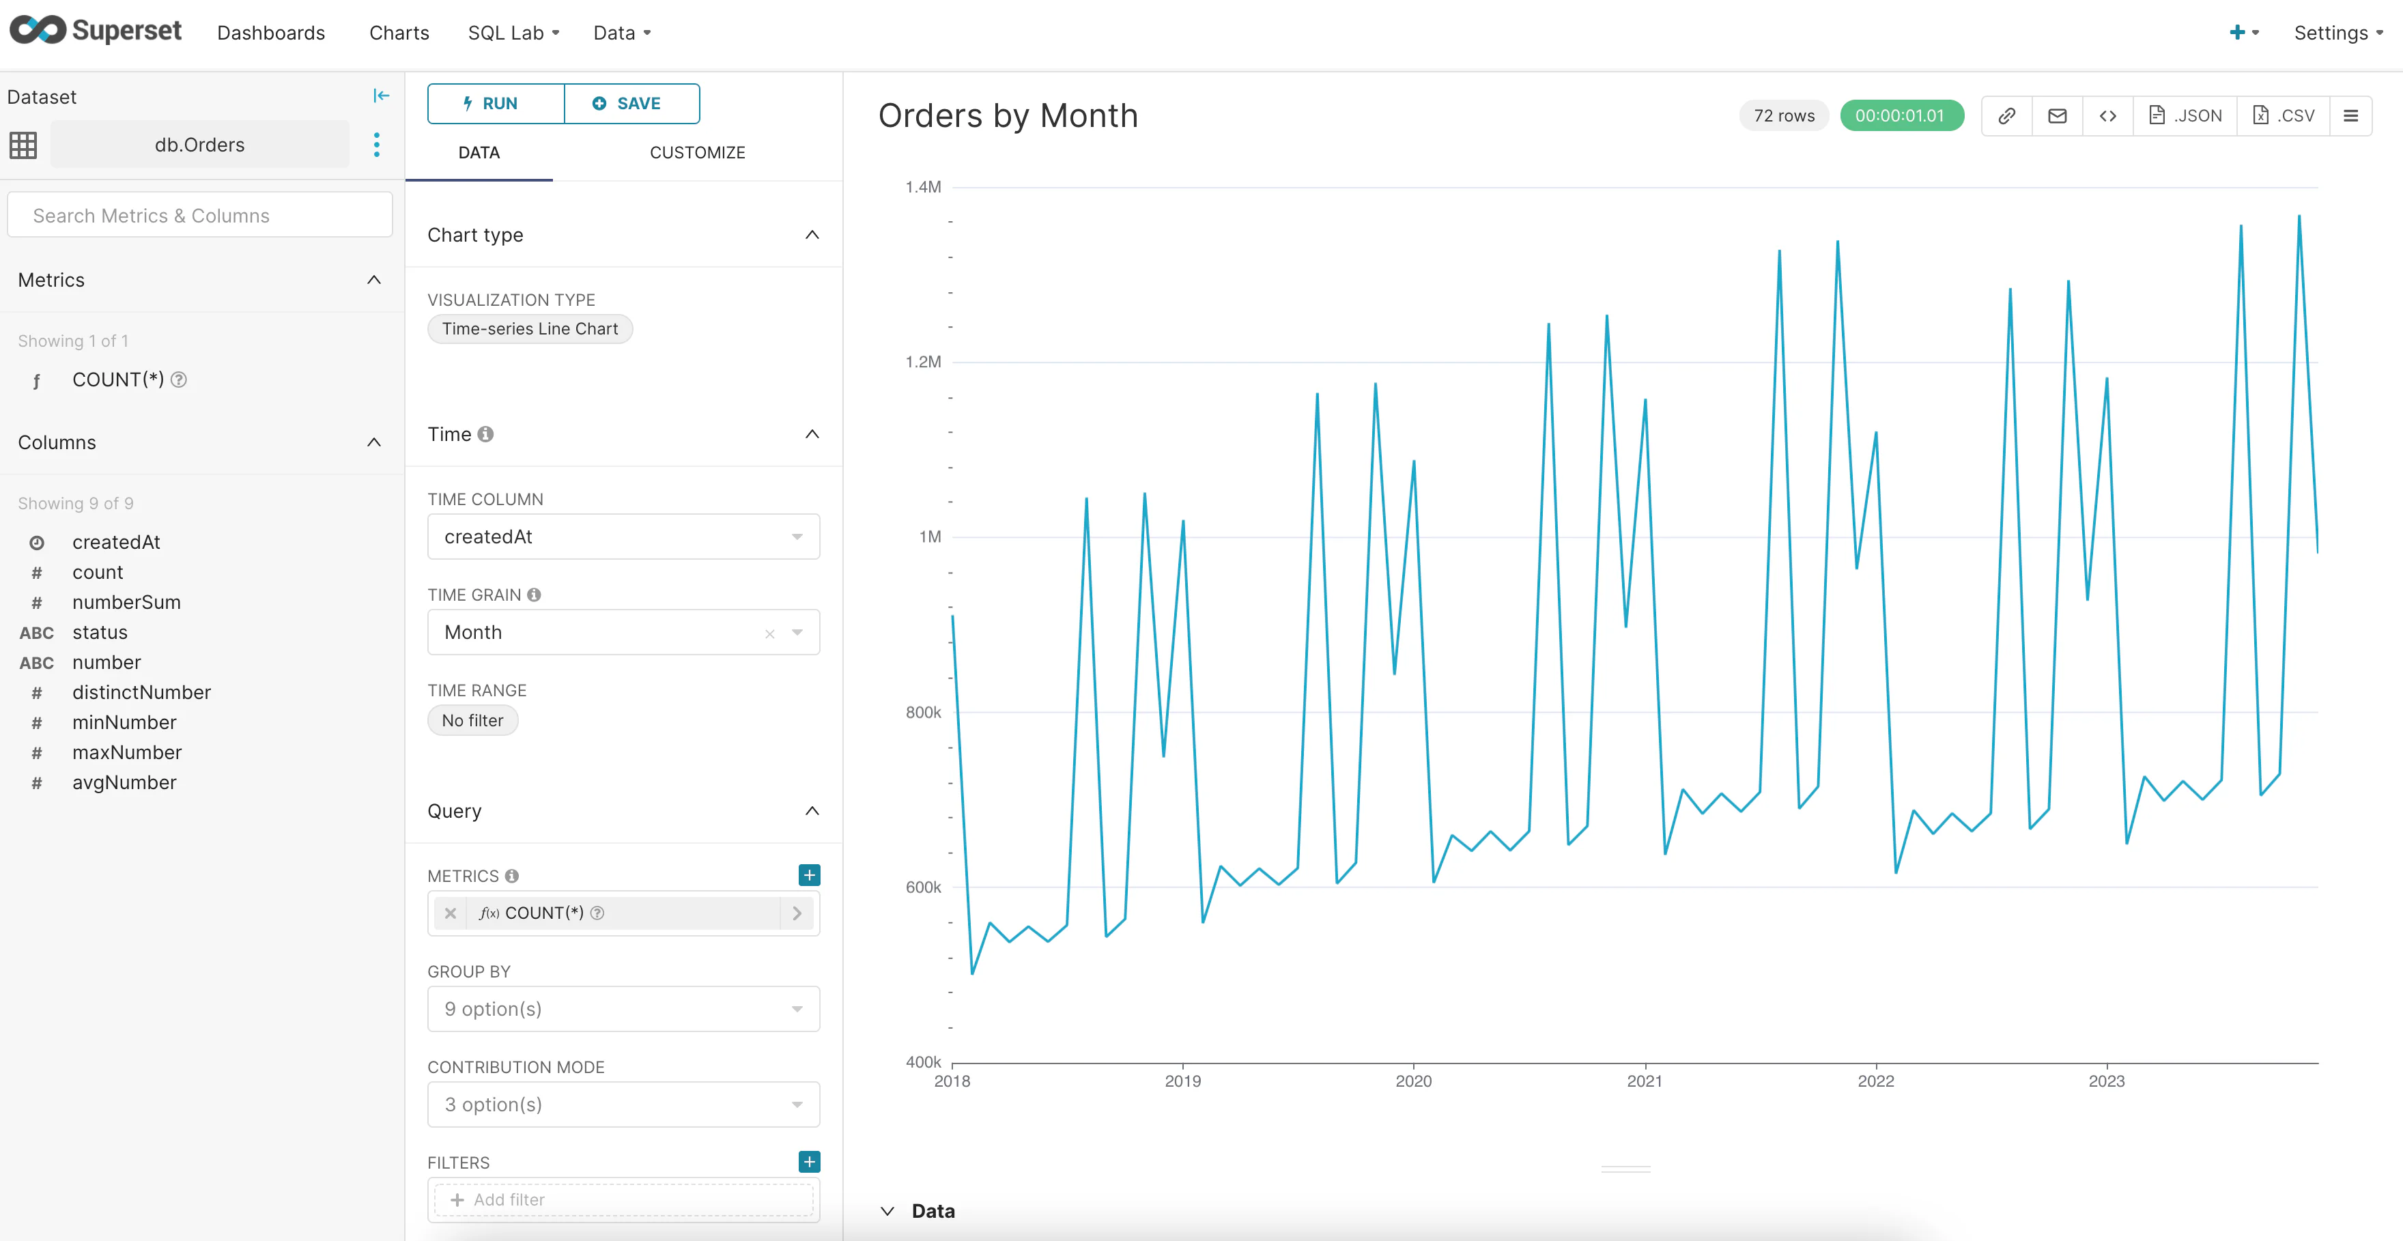Viewport: 2403px width, 1241px height.
Task: Collapse the Chart type section
Action: pos(812,235)
